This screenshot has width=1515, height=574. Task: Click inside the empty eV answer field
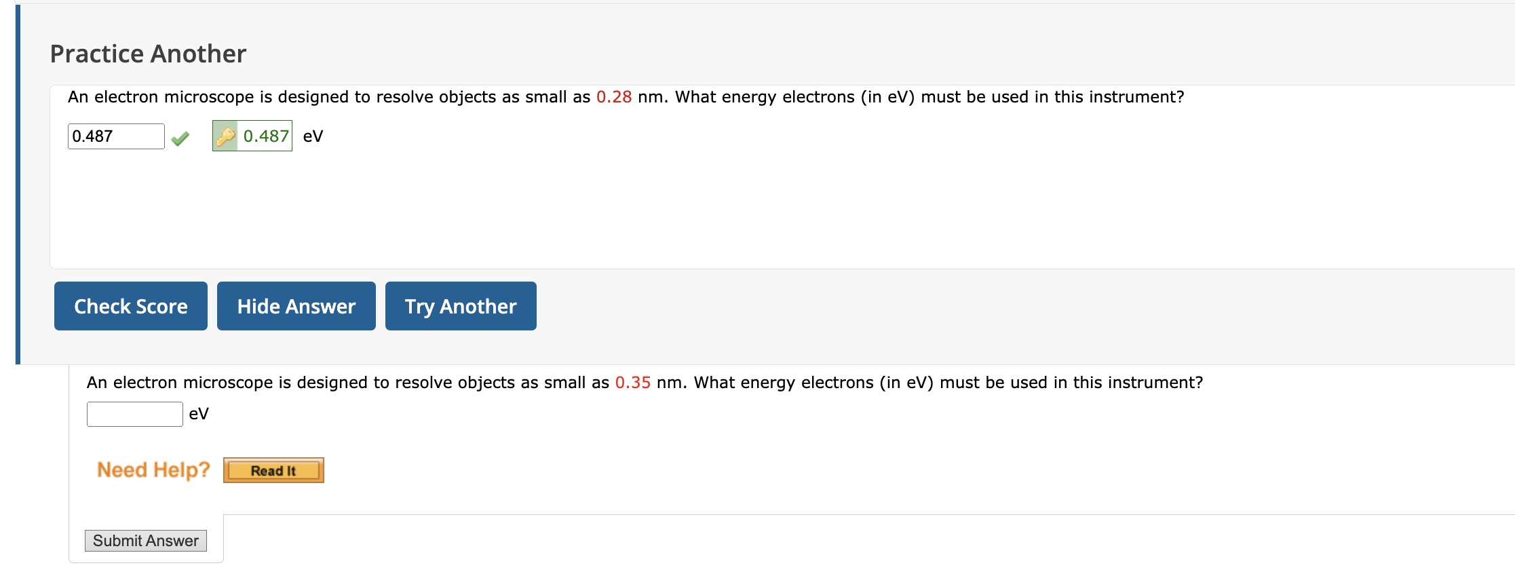click(x=134, y=413)
